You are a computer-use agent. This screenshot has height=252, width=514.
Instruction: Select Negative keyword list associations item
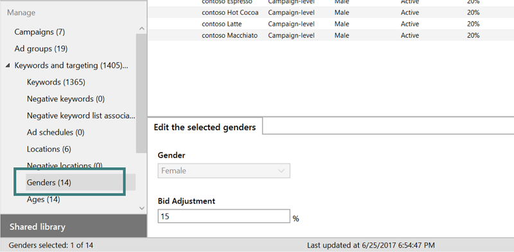[81, 115]
